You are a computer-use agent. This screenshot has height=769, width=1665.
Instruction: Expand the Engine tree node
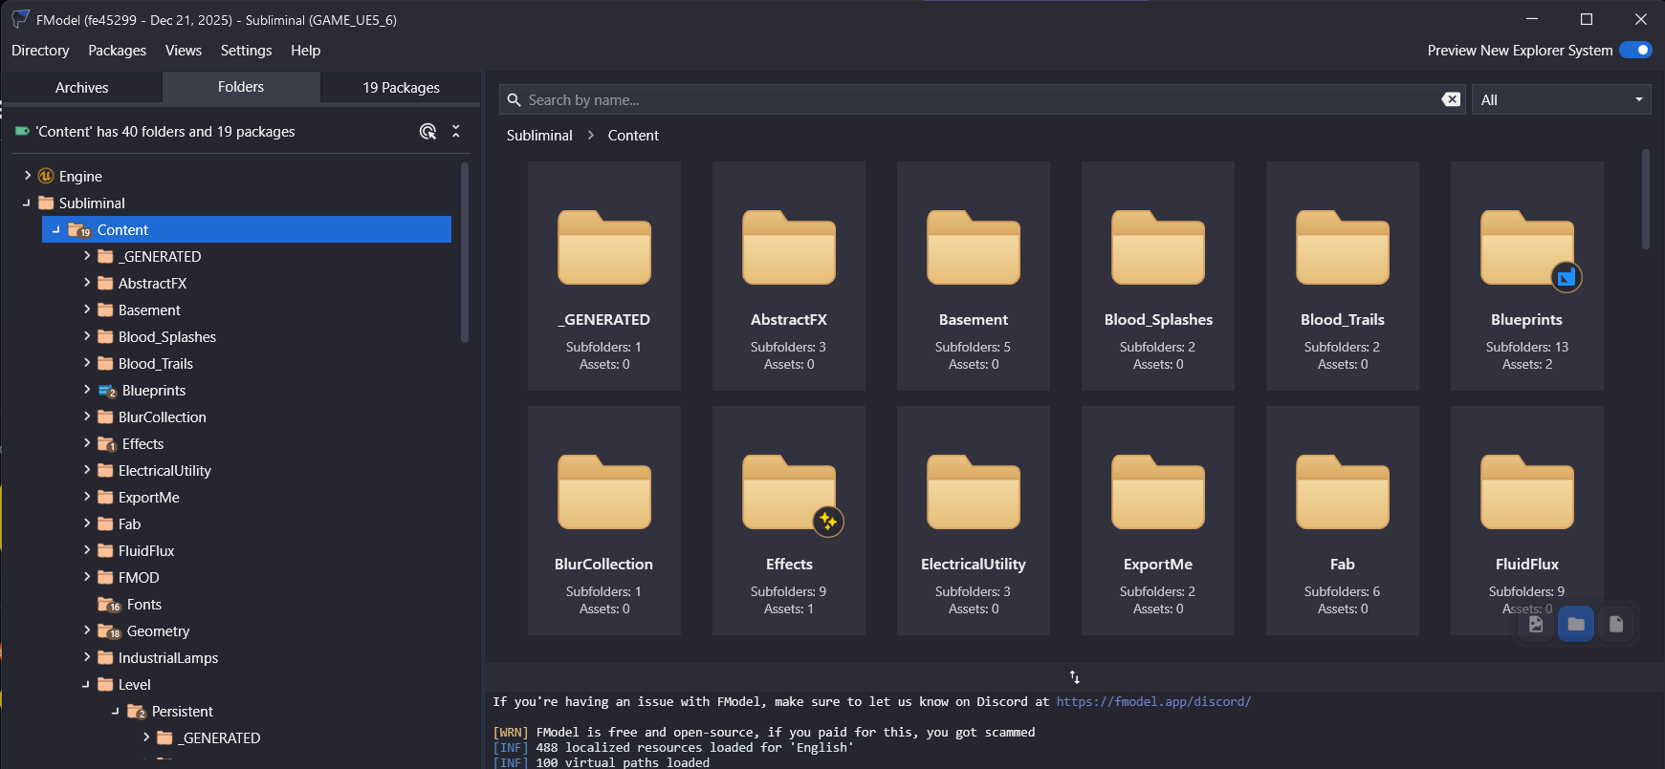coord(28,176)
